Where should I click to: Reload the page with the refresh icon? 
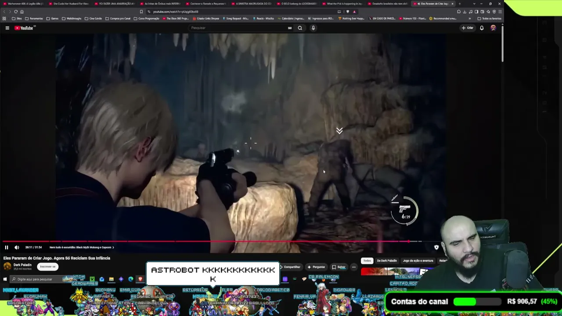pyautogui.click(x=16, y=12)
